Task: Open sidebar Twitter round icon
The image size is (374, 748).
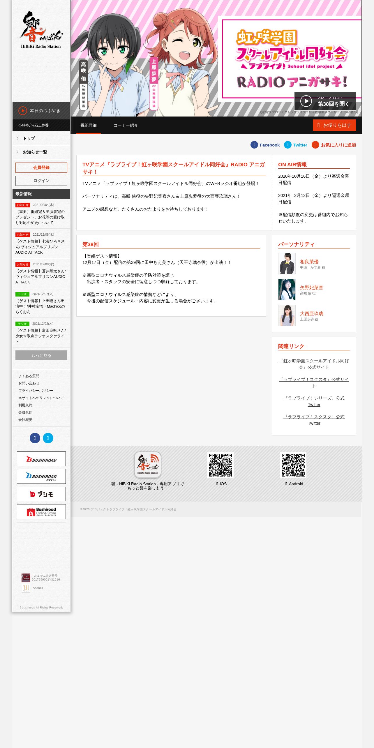Action: pos(48,438)
